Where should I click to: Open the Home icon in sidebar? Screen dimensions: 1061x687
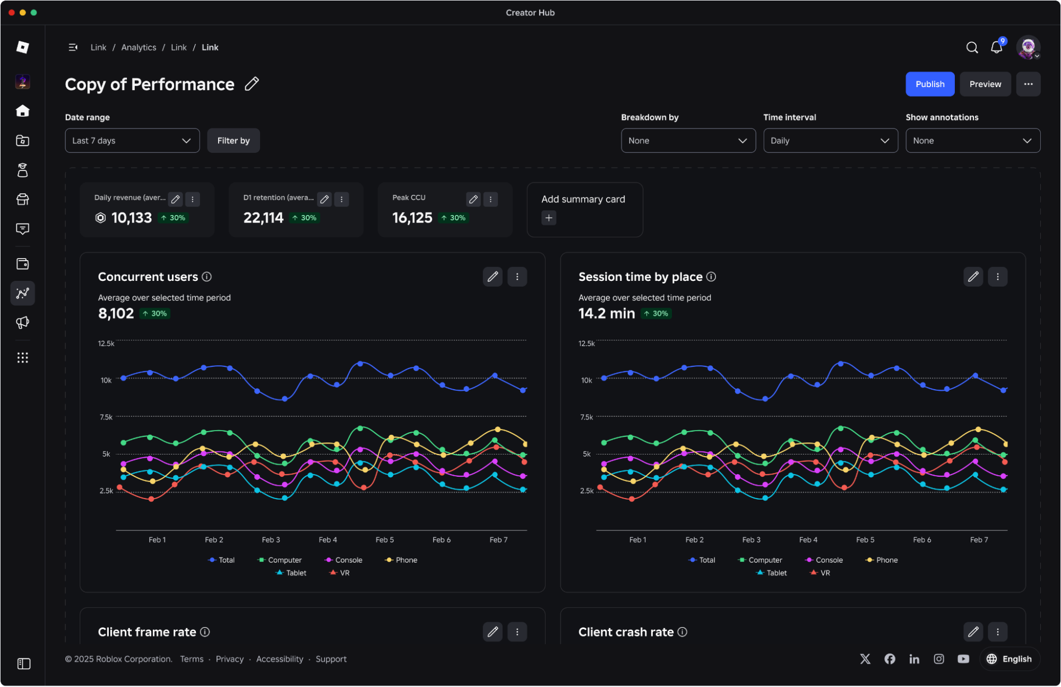point(22,110)
